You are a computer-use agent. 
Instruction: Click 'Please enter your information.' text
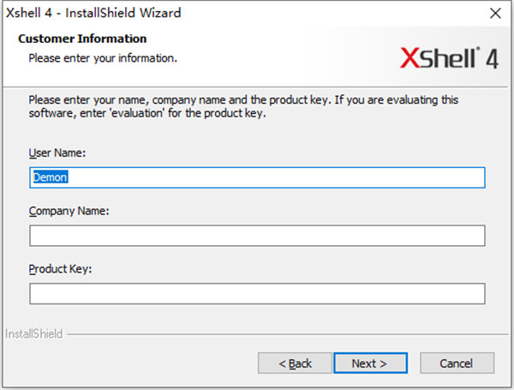pyautogui.click(x=103, y=58)
